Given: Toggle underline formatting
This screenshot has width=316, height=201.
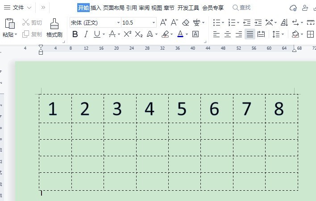Looking at the screenshot, I should coord(97,34).
